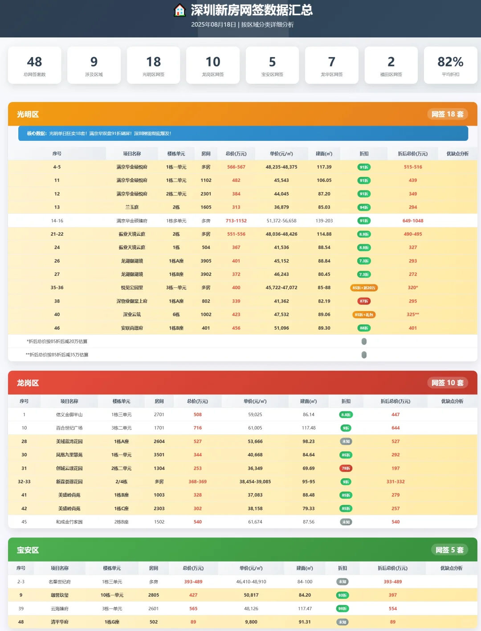Click the 8.8折 badge
This screenshot has width=481, height=631.
click(346, 415)
